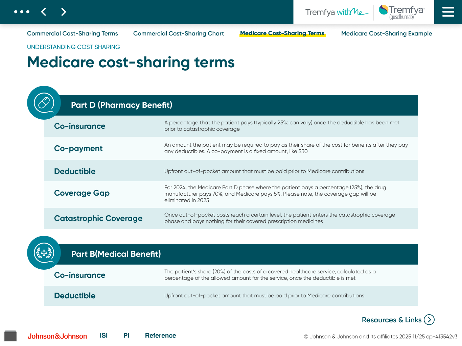Screen dimensions: 462x346
Task: Open the hamburger navigation menu
Action: 448,11
